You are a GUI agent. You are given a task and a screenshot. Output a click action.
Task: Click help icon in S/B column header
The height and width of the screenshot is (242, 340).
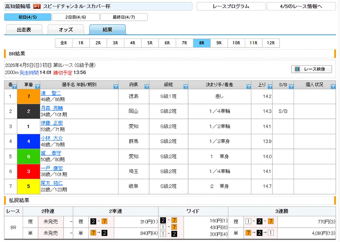[291, 87]
